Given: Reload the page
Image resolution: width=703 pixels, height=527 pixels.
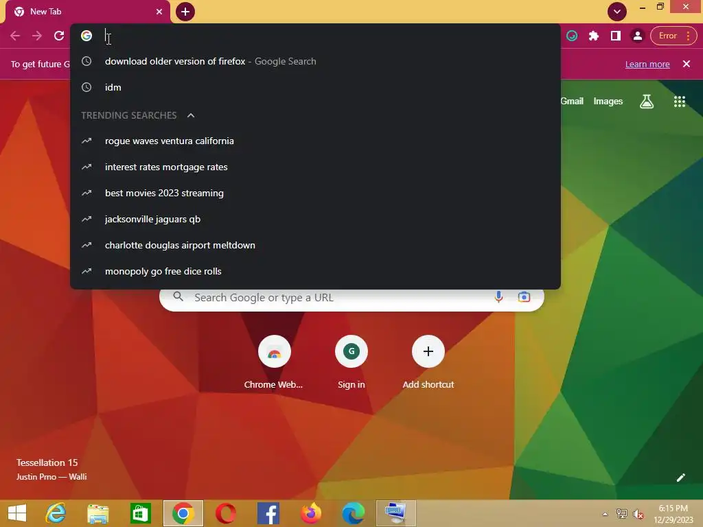Looking at the screenshot, I should (x=59, y=36).
